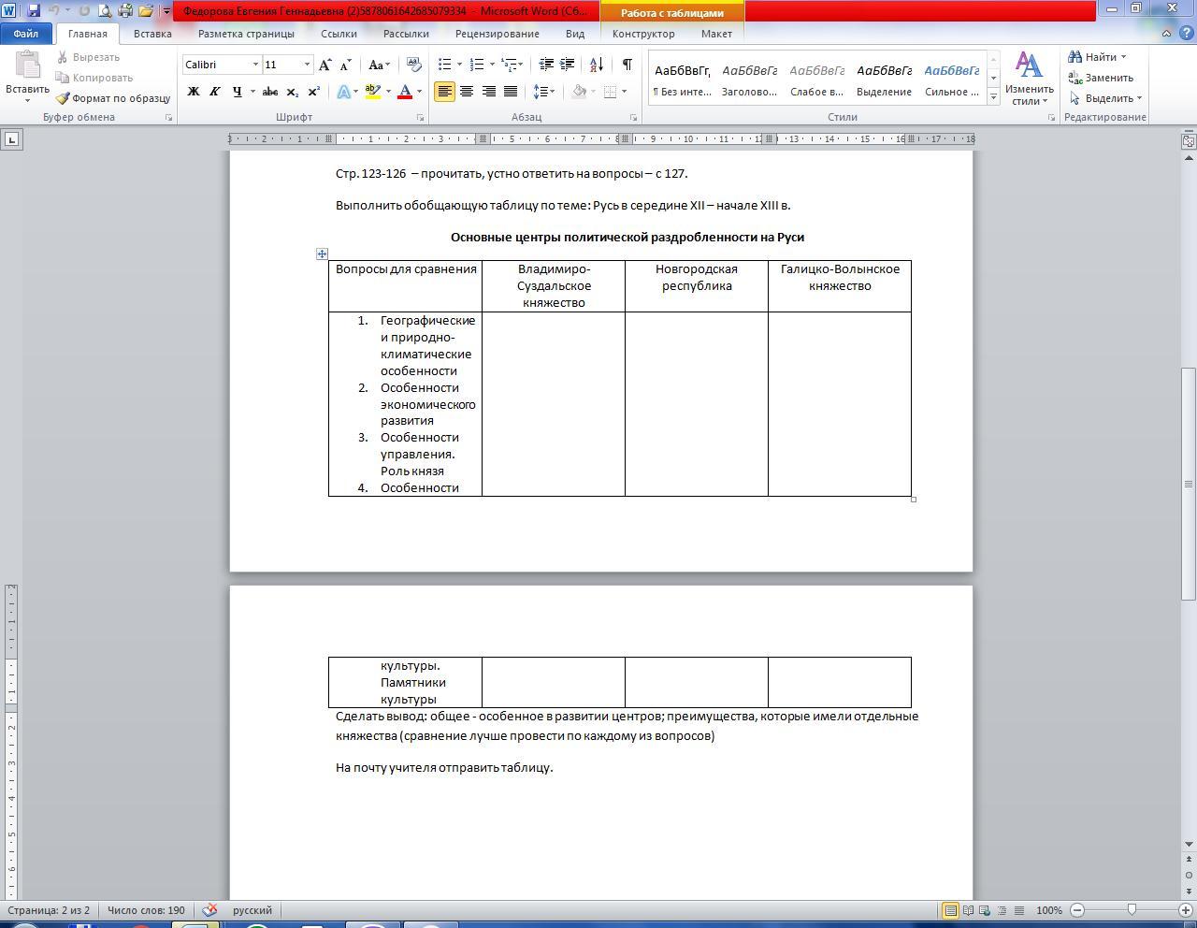Open the Calibri font name dropdown
The height and width of the screenshot is (928, 1197).
254,65
